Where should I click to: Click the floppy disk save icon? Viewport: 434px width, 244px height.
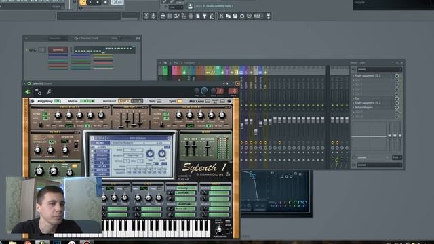[x=235, y=16]
